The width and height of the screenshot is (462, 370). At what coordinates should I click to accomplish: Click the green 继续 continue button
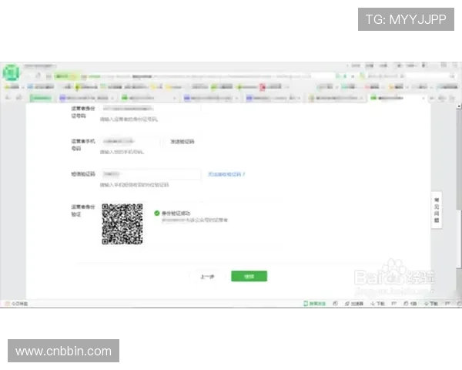tap(249, 276)
